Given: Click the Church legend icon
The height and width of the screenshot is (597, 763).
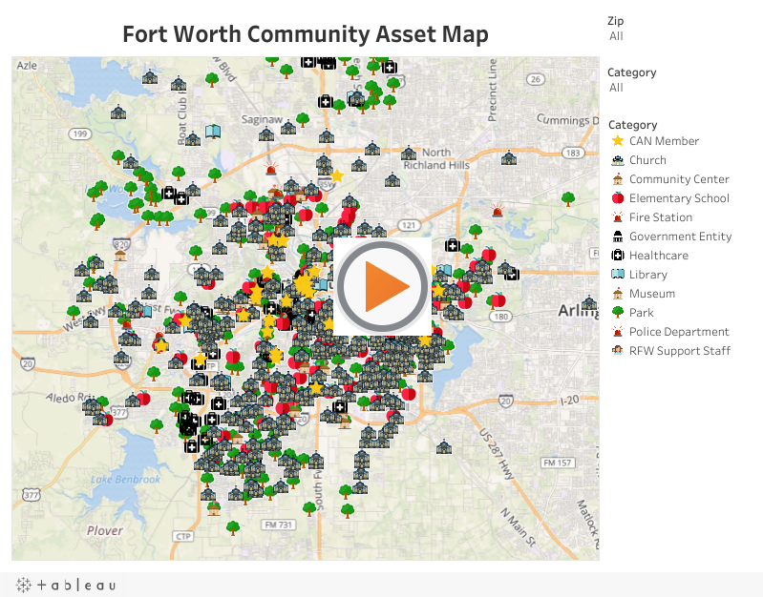Looking at the screenshot, I should tap(618, 160).
